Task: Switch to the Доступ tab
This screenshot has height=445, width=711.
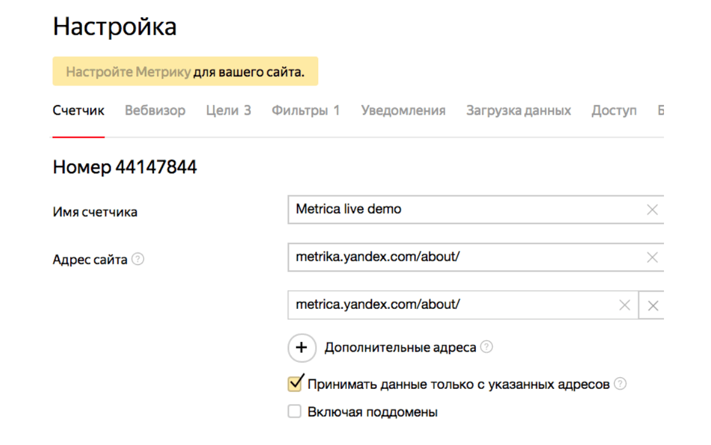Action: pos(614,110)
